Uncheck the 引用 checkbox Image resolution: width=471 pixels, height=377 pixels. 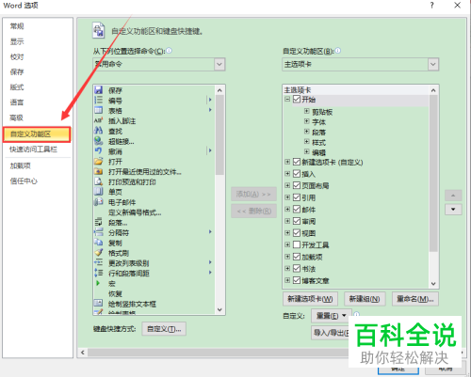click(x=297, y=197)
